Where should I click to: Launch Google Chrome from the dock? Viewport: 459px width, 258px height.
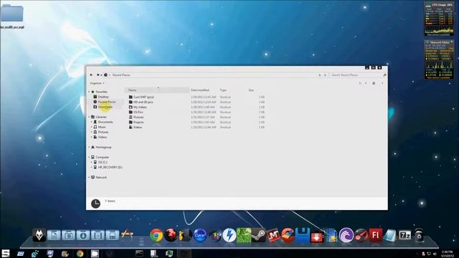coord(156,235)
